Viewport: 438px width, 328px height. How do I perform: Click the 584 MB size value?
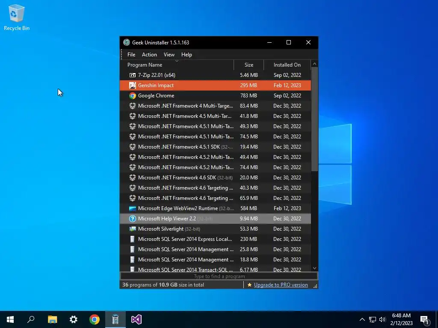click(x=249, y=208)
